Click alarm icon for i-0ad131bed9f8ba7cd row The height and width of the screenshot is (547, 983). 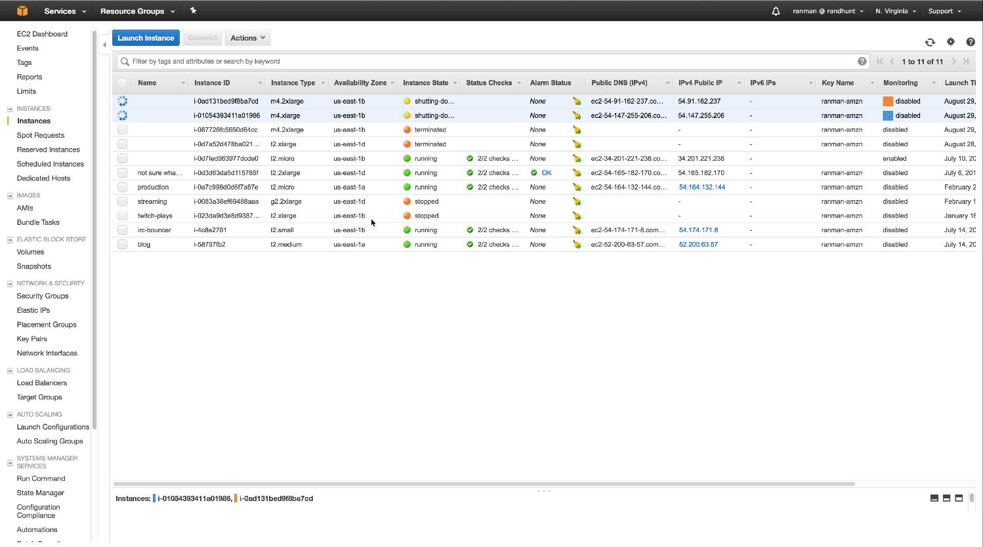coord(577,101)
